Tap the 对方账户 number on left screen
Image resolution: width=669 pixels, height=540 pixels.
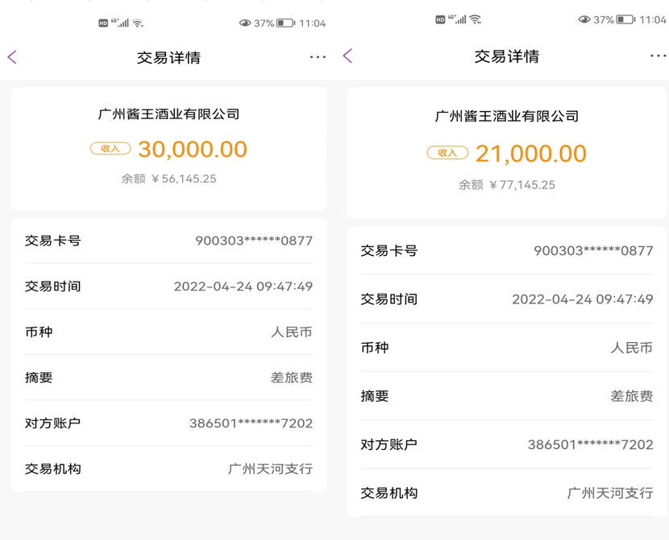tap(251, 423)
